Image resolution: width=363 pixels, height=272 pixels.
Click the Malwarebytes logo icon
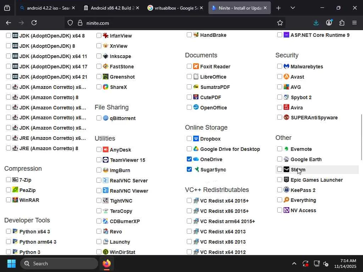[x=286, y=66]
